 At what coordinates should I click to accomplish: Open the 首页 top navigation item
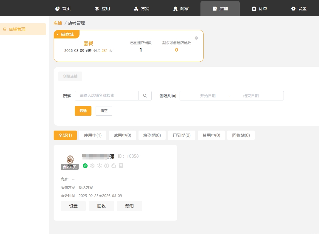coord(63,9)
